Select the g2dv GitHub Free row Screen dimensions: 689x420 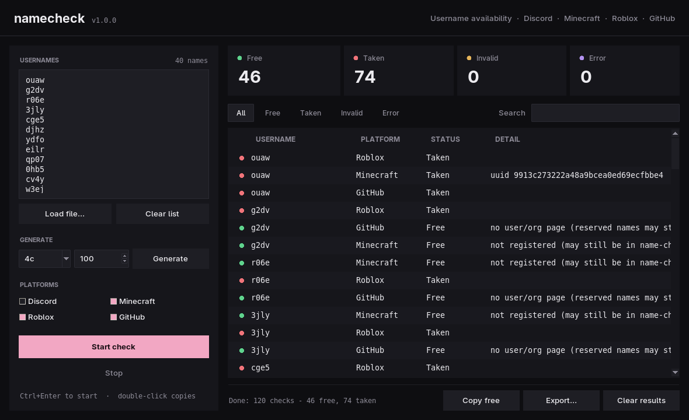(450, 228)
